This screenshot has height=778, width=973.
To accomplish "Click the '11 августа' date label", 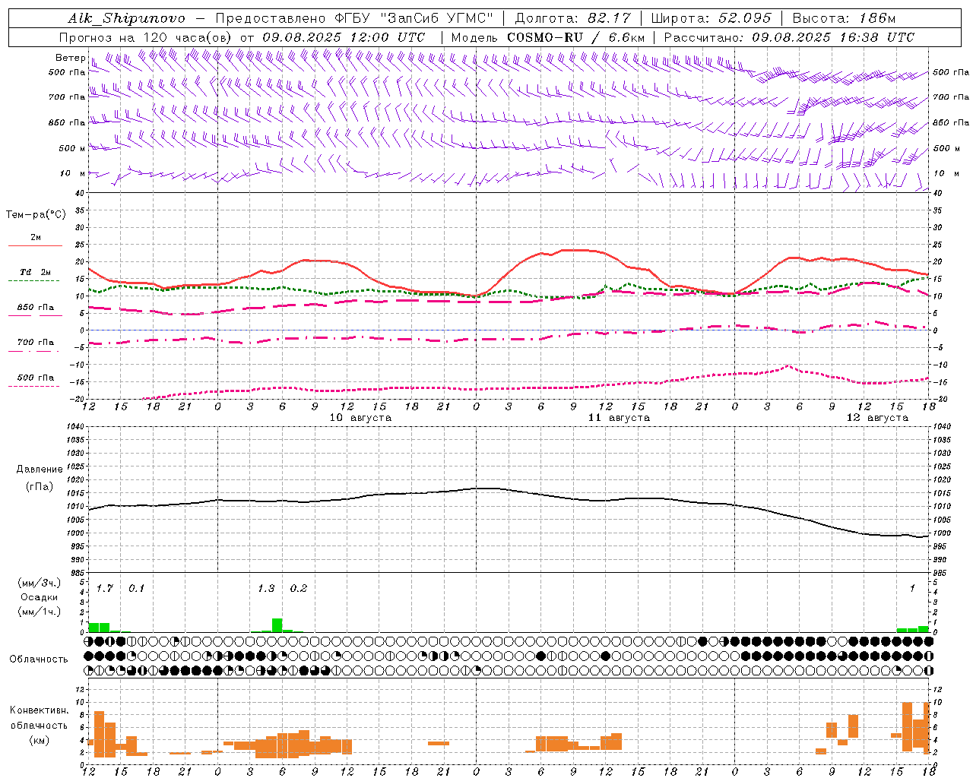I will [619, 418].
